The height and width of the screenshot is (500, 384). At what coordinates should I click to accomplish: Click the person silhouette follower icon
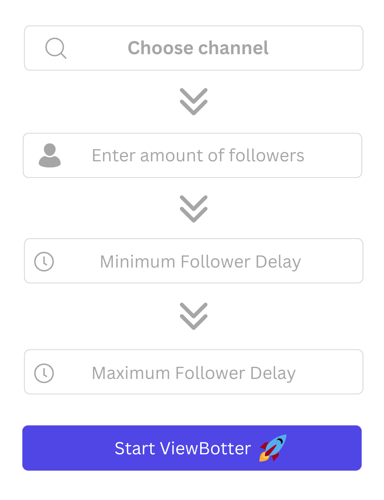tap(50, 155)
